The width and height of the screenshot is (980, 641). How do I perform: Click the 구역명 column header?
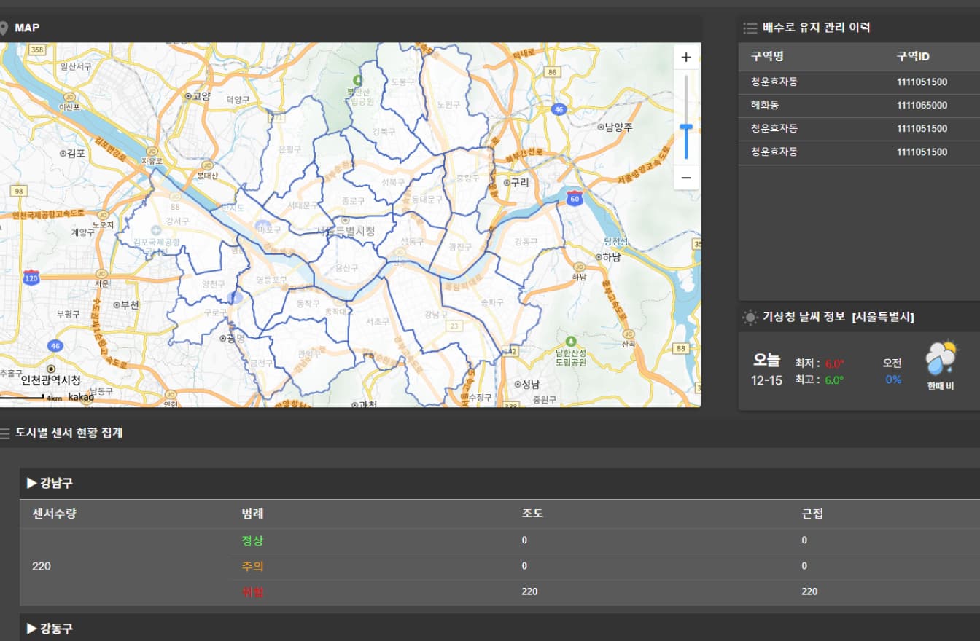[x=767, y=57]
